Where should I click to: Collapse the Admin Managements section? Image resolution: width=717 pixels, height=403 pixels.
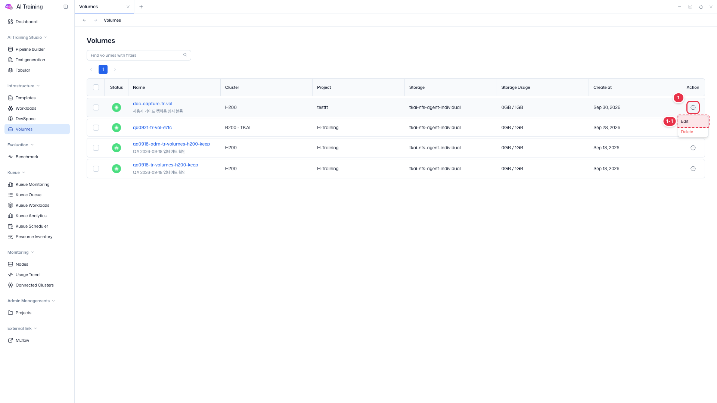point(31,301)
